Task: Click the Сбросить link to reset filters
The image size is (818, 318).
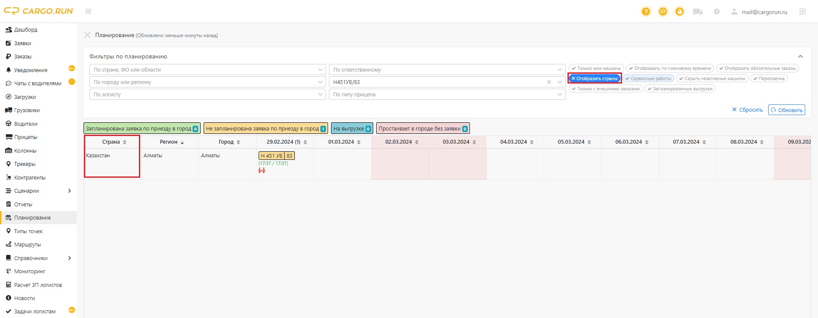Action: pos(747,110)
